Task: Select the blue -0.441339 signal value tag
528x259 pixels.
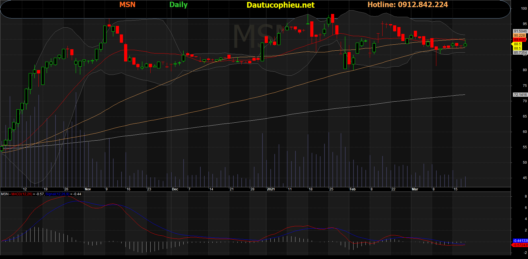Action: tap(520, 241)
